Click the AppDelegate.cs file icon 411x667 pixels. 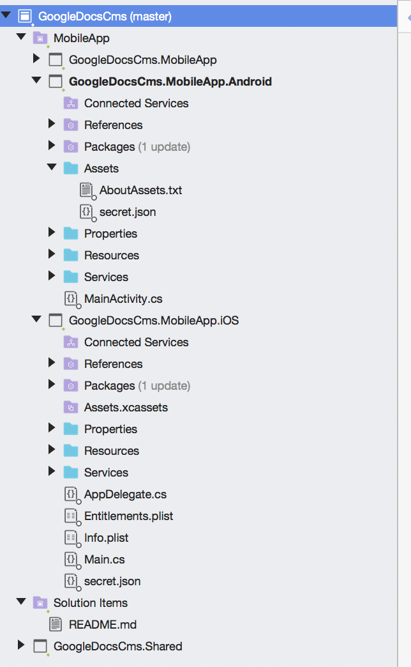pyautogui.click(x=71, y=494)
